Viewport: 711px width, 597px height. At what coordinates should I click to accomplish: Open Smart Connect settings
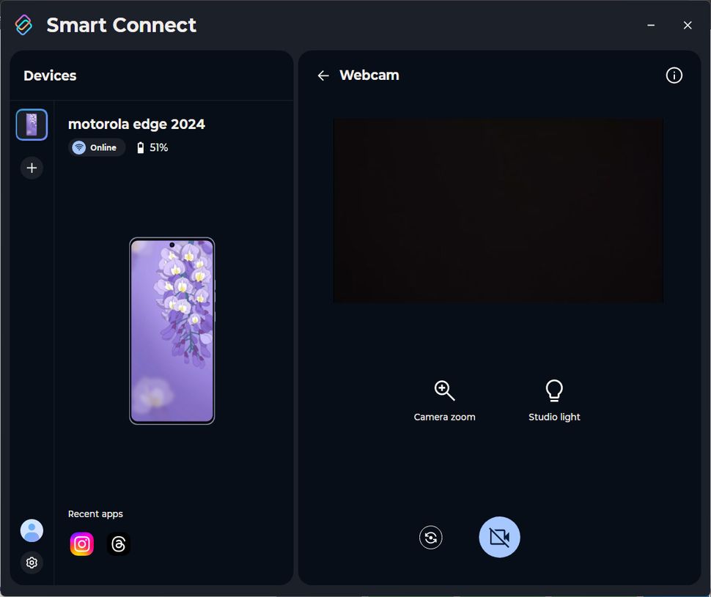click(x=32, y=563)
